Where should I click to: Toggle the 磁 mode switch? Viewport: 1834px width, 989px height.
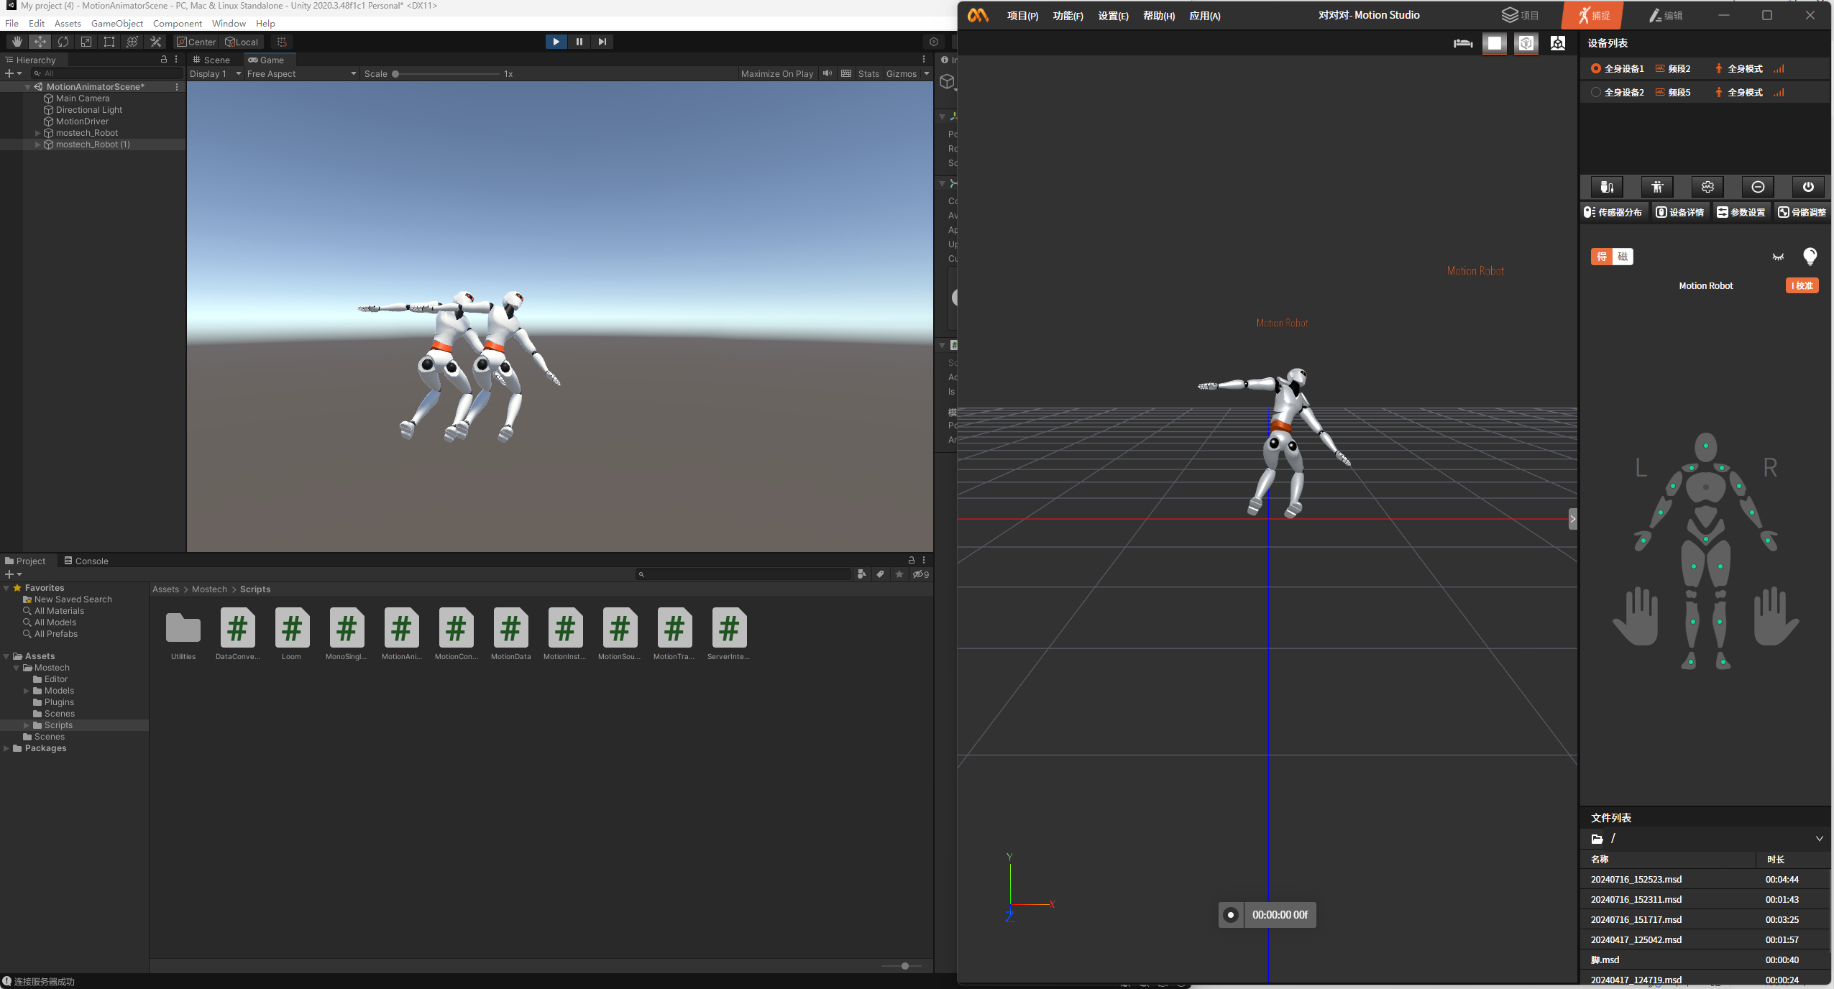1623,257
